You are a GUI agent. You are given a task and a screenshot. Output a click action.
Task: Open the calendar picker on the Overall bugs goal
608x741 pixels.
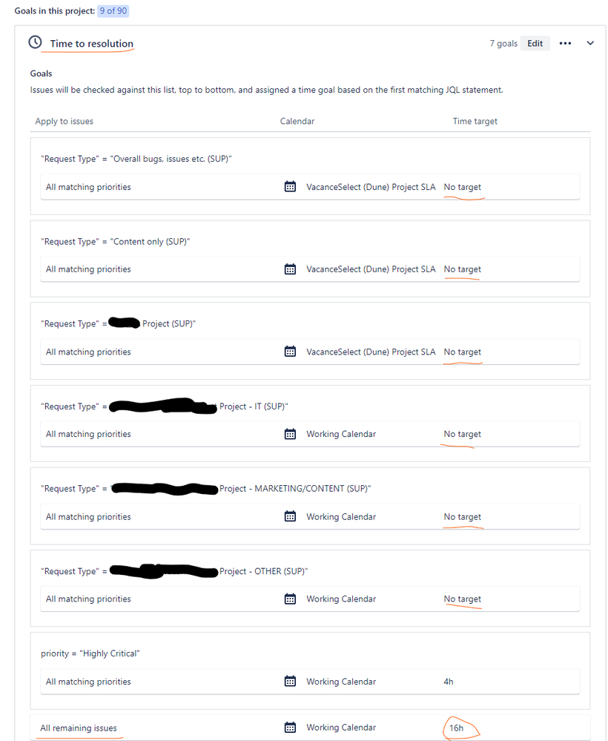click(x=290, y=186)
